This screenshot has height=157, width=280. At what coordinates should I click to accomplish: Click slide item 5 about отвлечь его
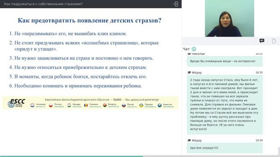click(78, 77)
